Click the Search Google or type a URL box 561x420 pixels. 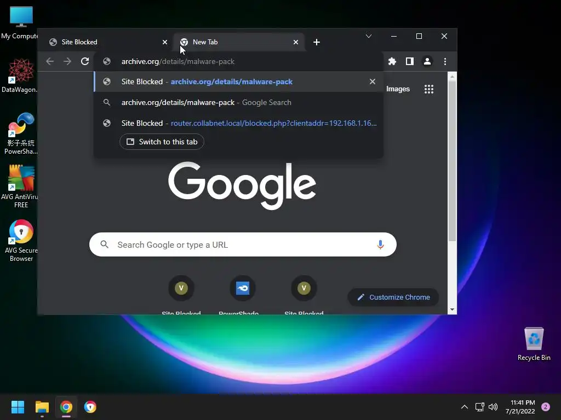[x=243, y=244]
